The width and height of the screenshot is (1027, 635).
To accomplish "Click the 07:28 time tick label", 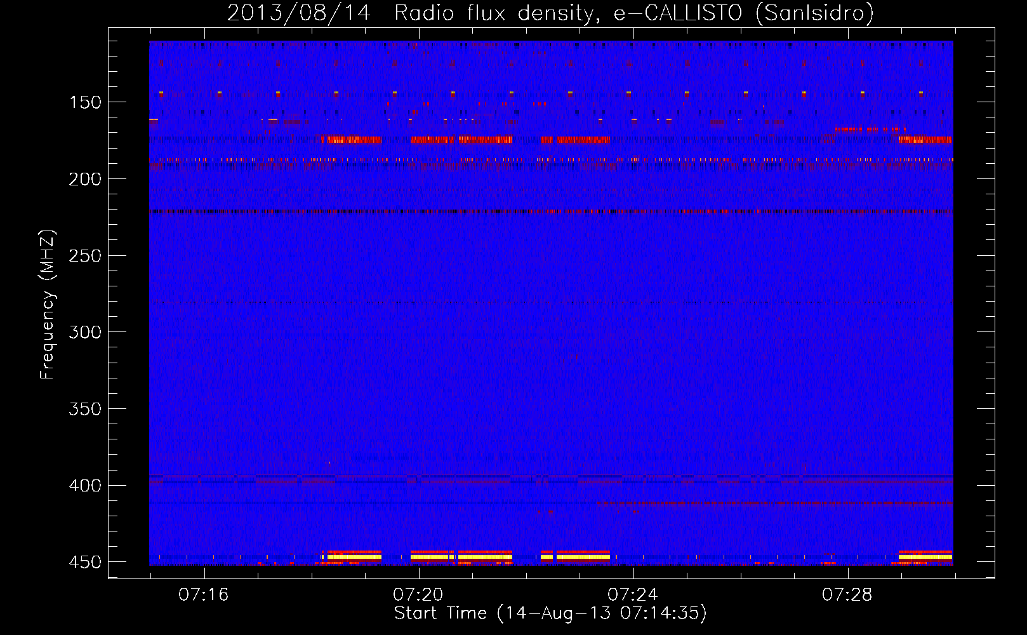I will tap(847, 594).
